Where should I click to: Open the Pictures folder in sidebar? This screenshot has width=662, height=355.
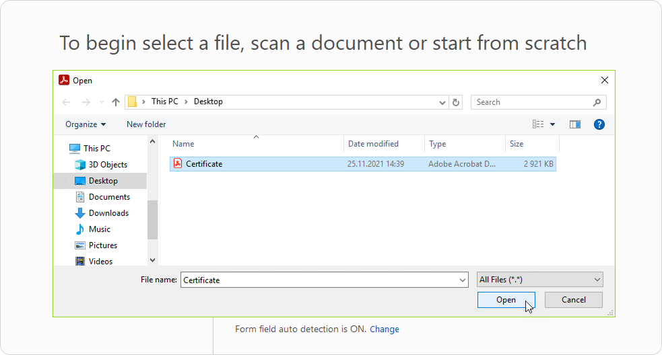click(102, 245)
